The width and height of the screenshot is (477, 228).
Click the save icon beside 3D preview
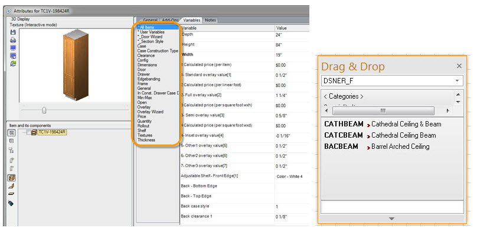(x=13, y=32)
